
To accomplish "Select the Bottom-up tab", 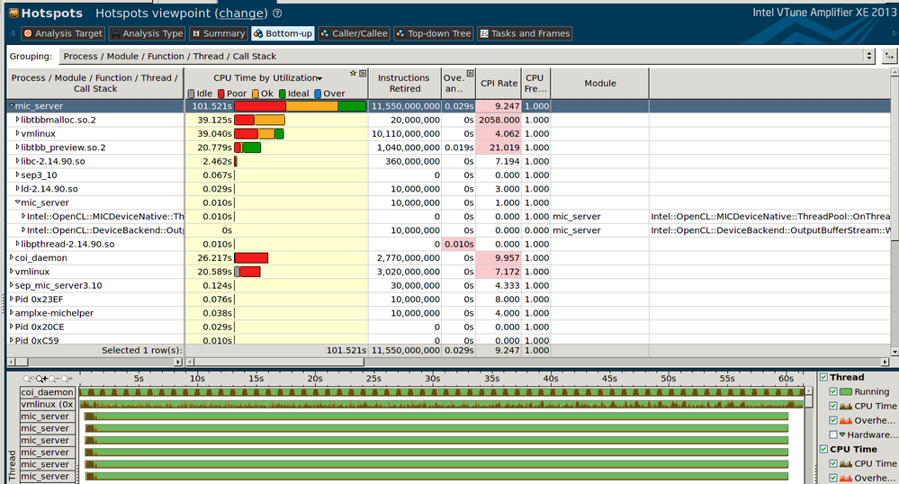I will [x=283, y=33].
